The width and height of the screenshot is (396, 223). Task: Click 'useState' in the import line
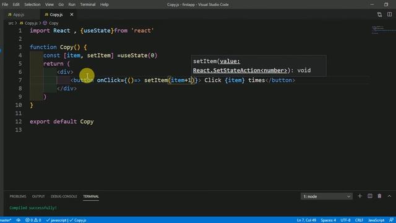click(97, 30)
